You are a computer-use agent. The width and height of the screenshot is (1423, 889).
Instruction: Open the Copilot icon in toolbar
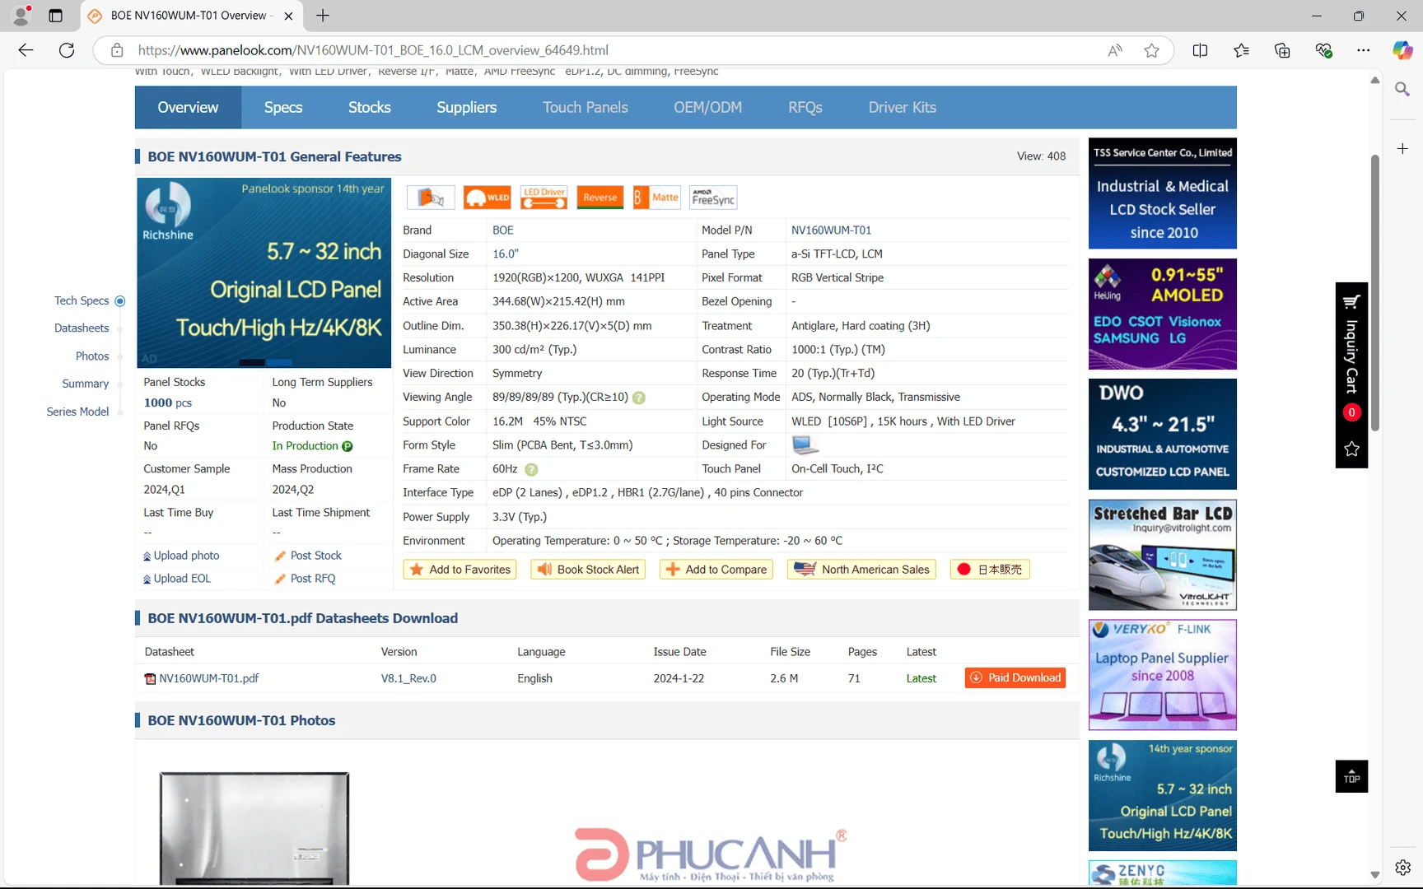[1402, 50]
